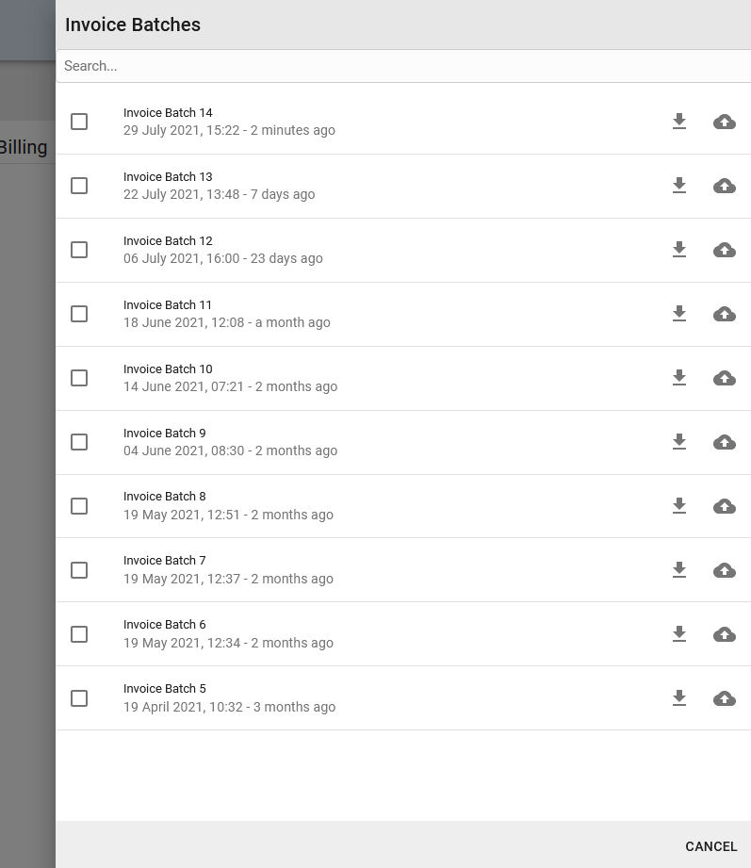Upload Invoice Batch 8 to cloud
Screen dimensions: 751x868
click(725, 506)
